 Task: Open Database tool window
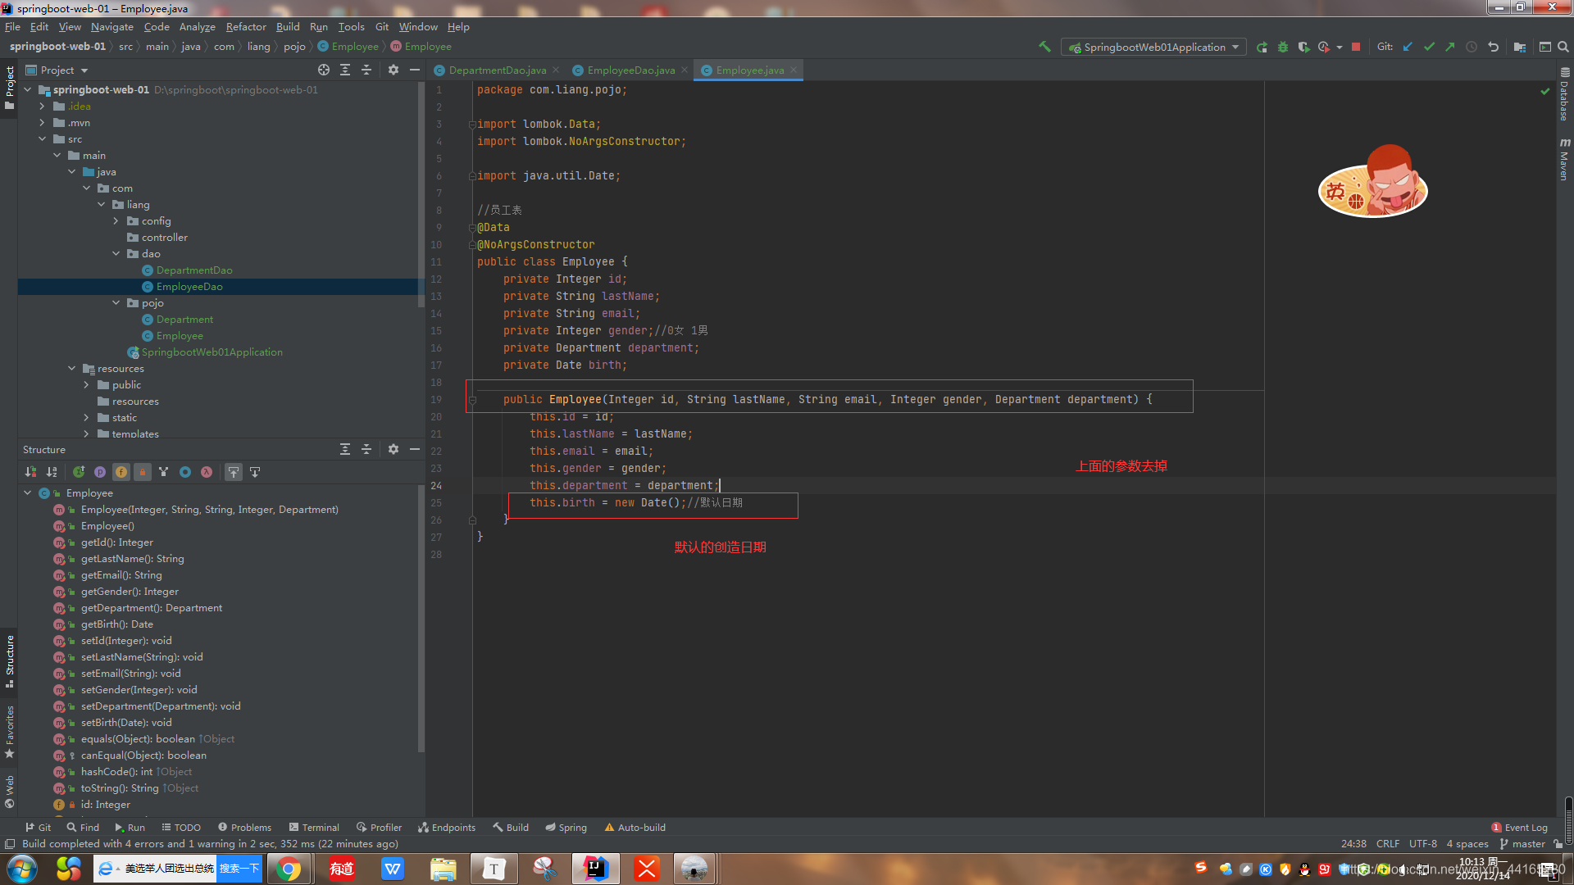pyautogui.click(x=1564, y=95)
